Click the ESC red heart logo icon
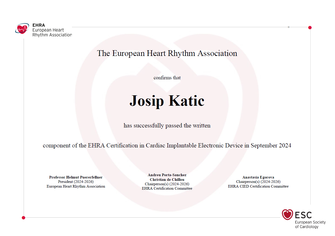Screen dimensions: 335x236 tap(287, 214)
